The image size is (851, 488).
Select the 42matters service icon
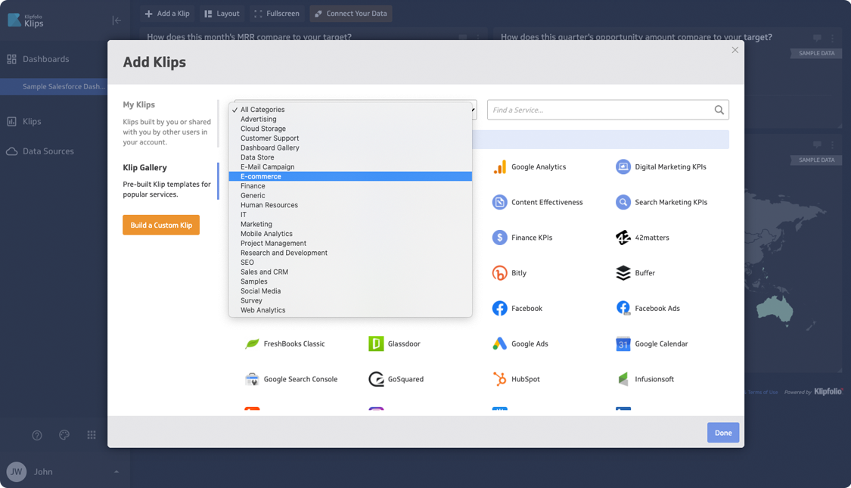tap(623, 238)
